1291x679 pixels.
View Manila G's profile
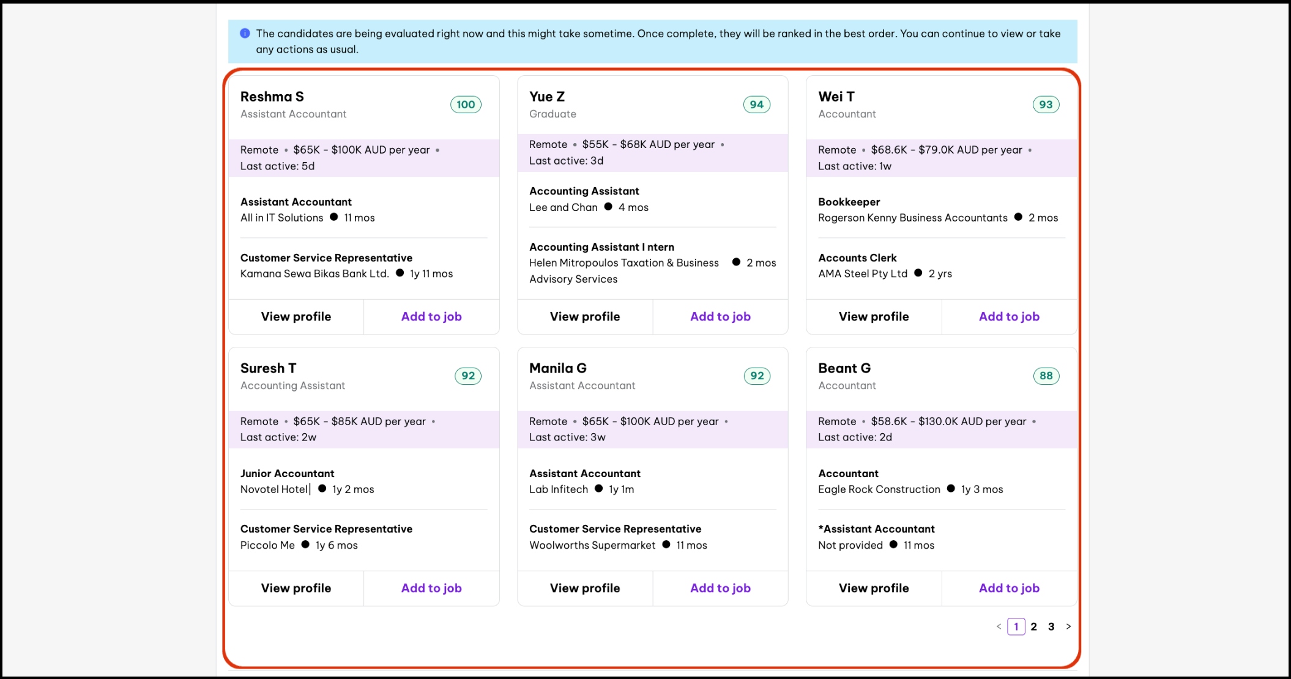[x=585, y=588]
